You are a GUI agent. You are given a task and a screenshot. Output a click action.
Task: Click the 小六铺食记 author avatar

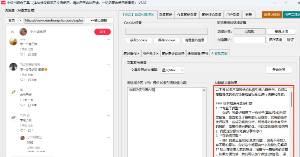click(23, 32)
